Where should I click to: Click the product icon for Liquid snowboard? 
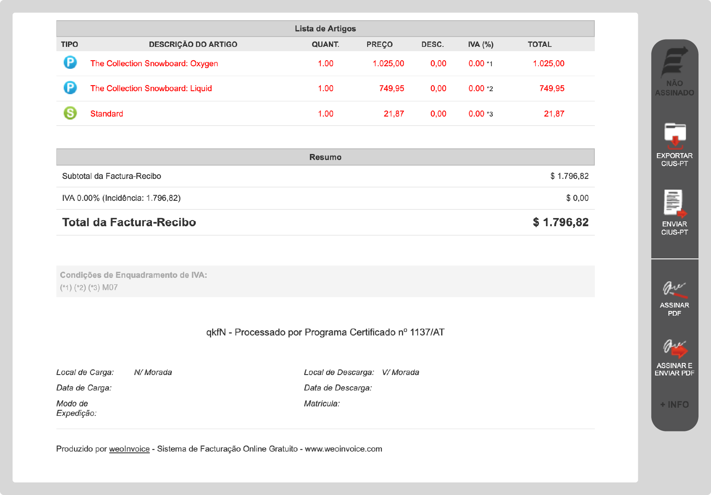70,88
